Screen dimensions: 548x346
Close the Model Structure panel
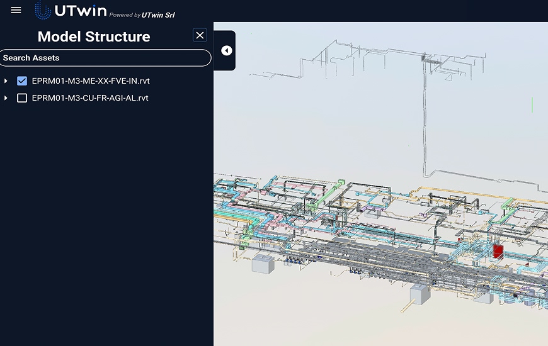click(200, 35)
